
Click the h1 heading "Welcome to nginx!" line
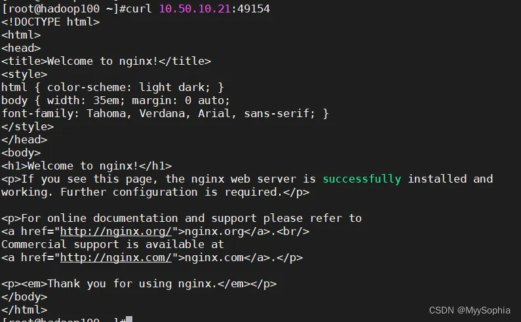87,166
